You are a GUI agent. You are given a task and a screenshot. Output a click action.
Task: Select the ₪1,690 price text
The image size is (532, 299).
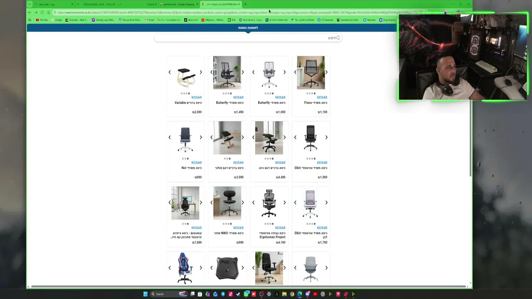pos(281,112)
